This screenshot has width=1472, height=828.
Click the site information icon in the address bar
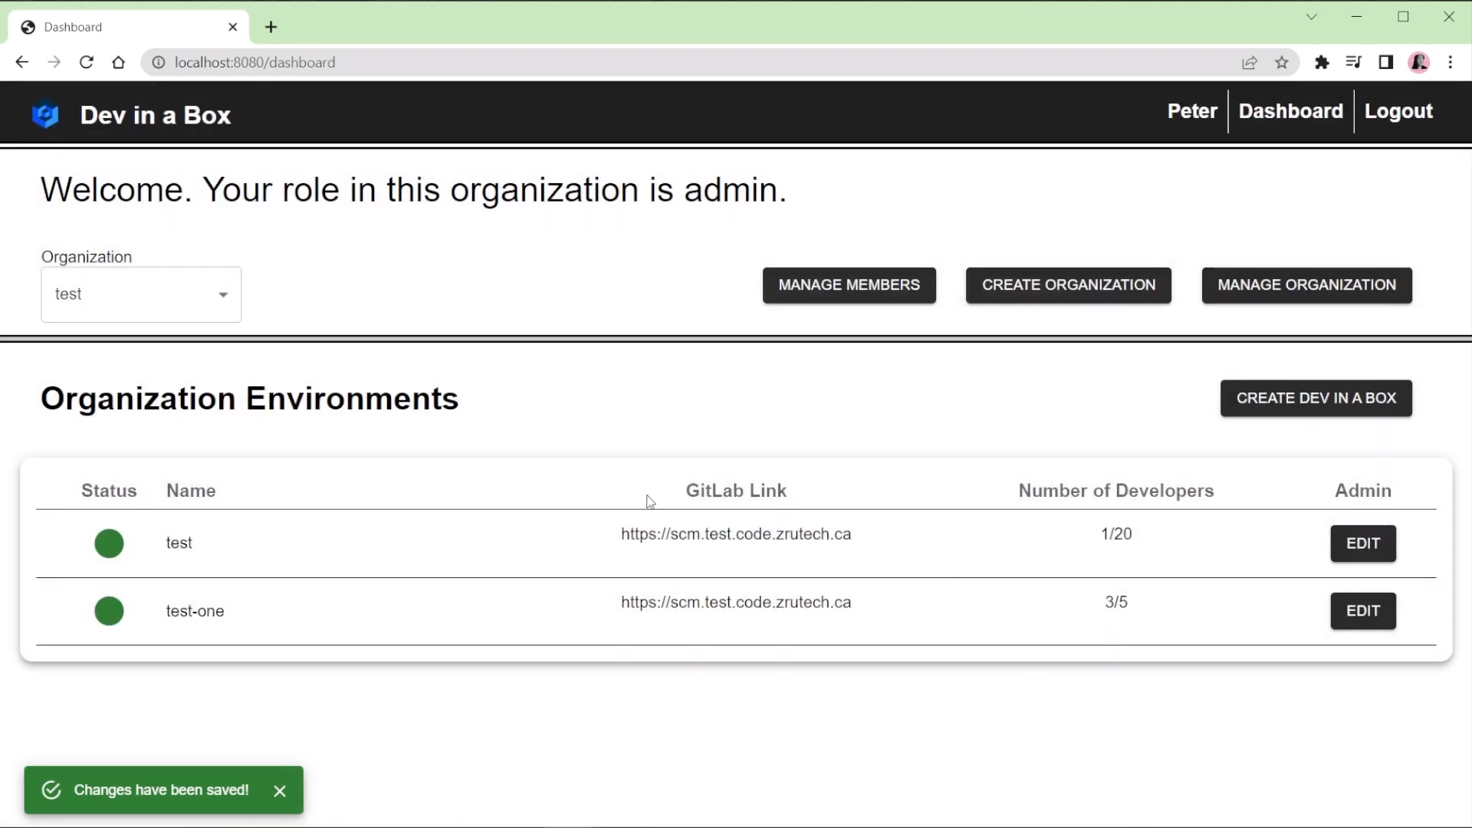pyautogui.click(x=158, y=62)
